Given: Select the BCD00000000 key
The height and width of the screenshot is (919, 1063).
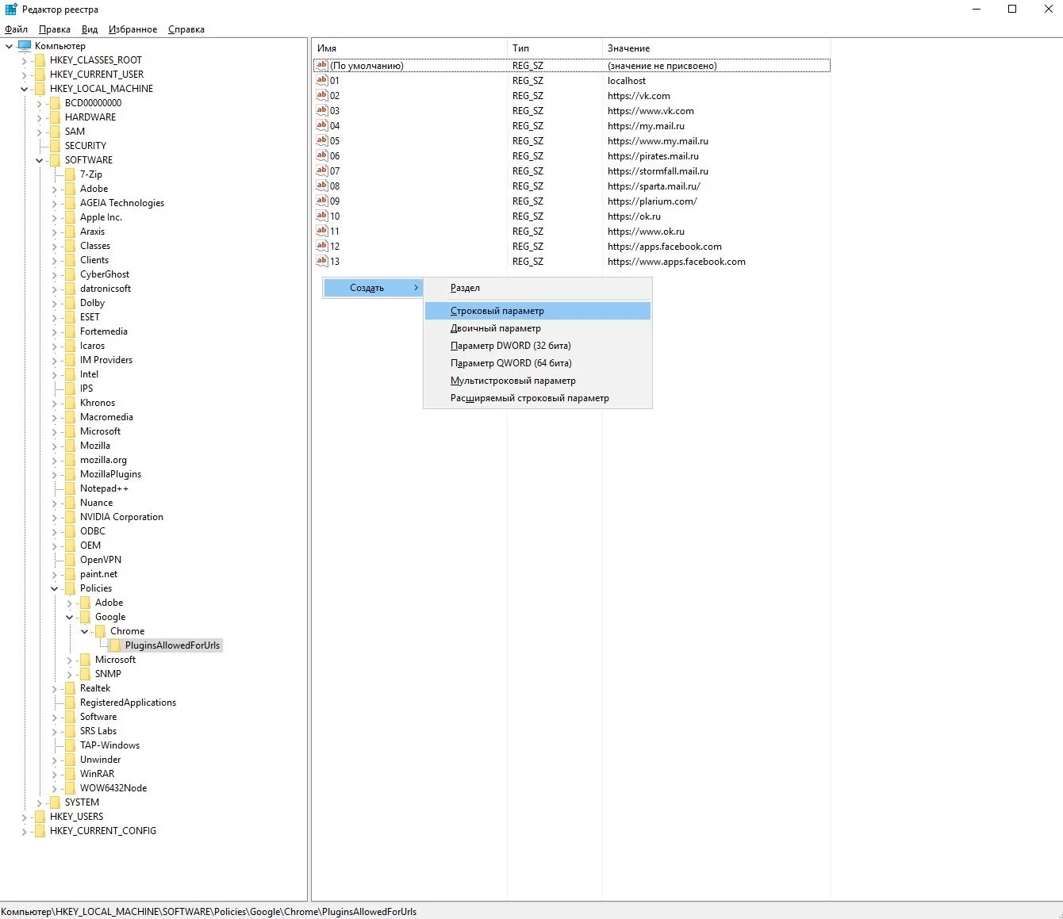Looking at the screenshot, I should click(x=94, y=103).
